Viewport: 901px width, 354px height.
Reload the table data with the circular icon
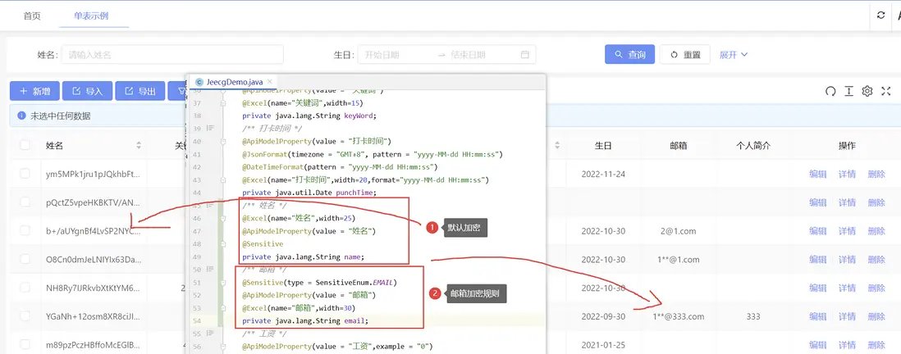[830, 91]
